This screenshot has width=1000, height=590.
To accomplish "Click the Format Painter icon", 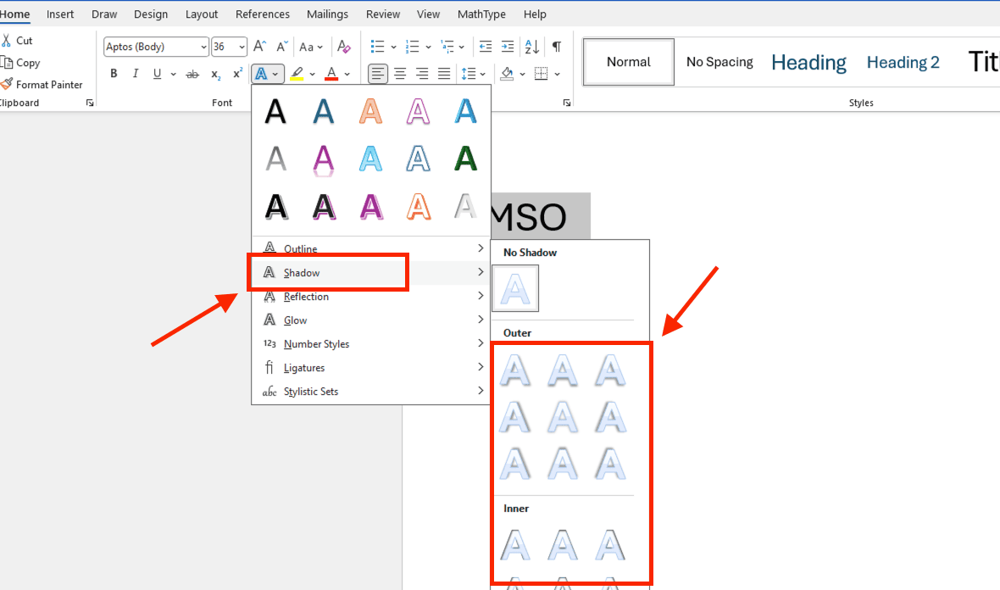I will click(x=8, y=84).
